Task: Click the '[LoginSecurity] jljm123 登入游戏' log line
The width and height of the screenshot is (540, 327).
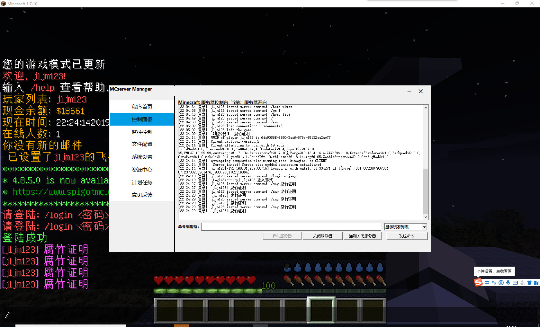Action: pyautogui.click(x=226, y=180)
